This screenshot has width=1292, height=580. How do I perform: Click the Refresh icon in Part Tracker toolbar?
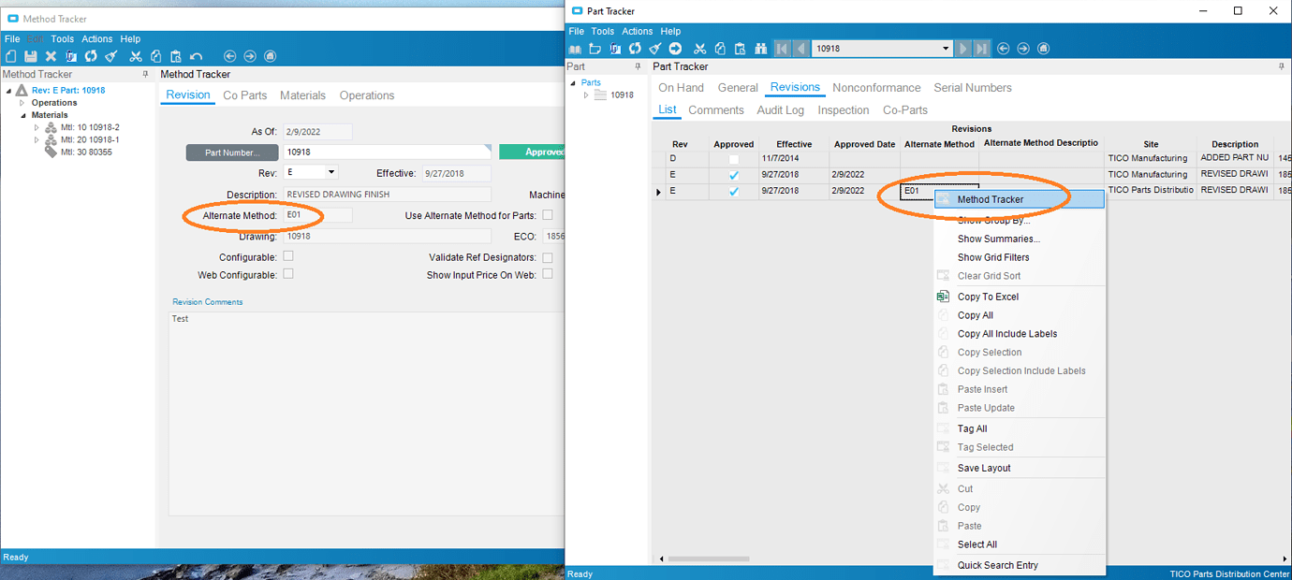634,48
